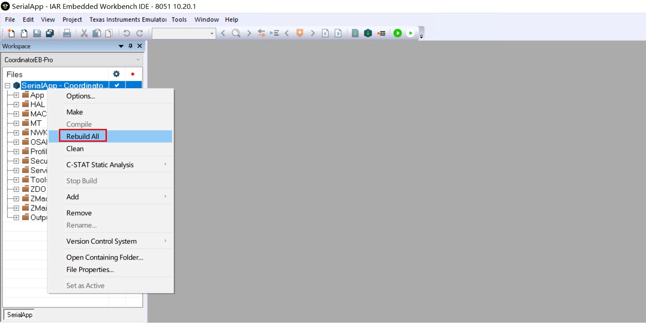Click the Toggle Breakpoint icon in toolbar
Image resolution: width=646 pixels, height=323 pixels.
point(381,33)
